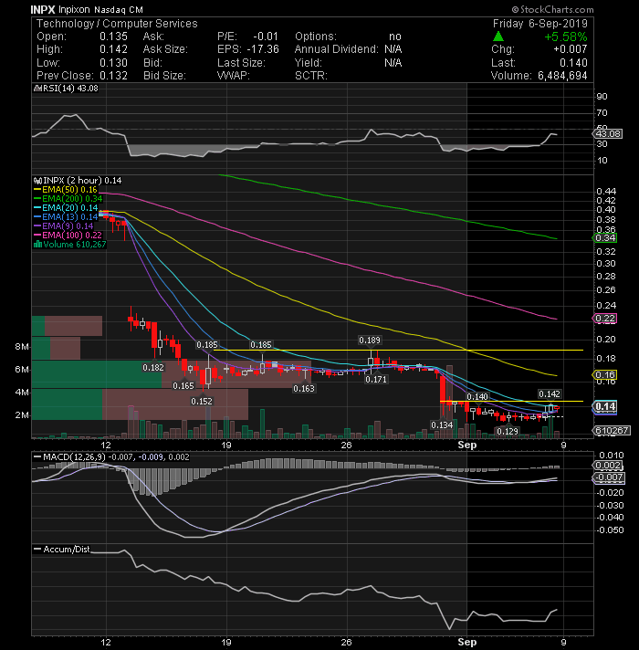Select the cyan EMA(20) 0.14 legend entry

[x=66, y=208]
